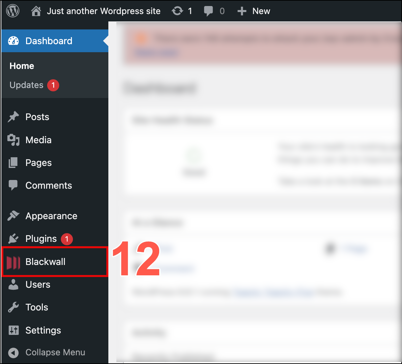The height and width of the screenshot is (364, 402).
Task: Select Home under Dashboard
Action: (x=22, y=66)
